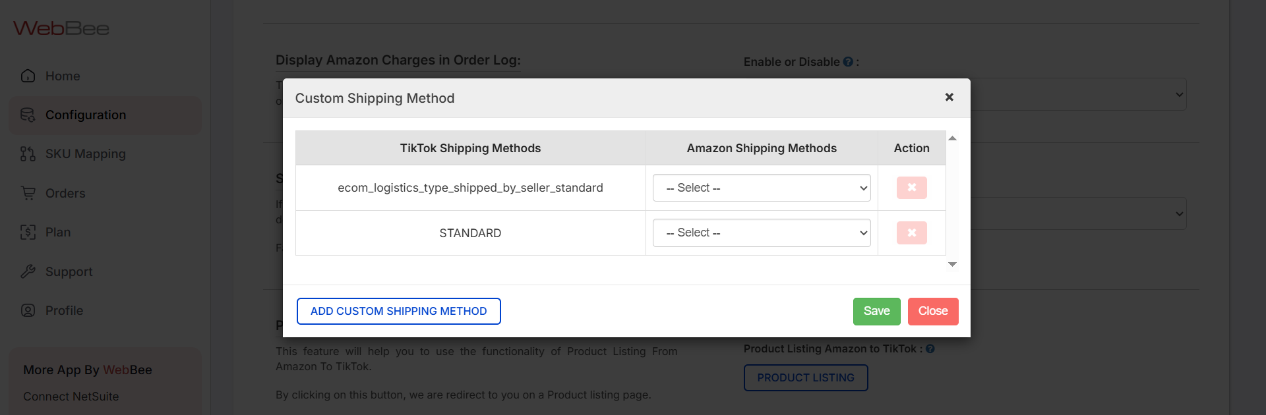Click the Profile user icon
Viewport: 1266px width, 415px height.
pyautogui.click(x=28, y=310)
